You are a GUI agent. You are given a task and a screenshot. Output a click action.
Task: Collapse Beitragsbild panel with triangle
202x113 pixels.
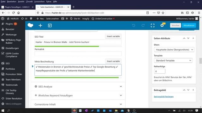pyautogui.click(x=193, y=90)
